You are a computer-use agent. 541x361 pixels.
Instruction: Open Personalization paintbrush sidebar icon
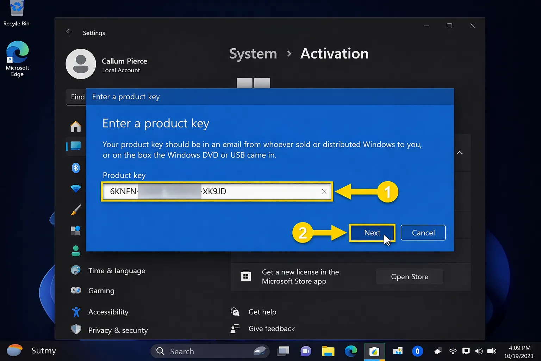[x=76, y=210]
